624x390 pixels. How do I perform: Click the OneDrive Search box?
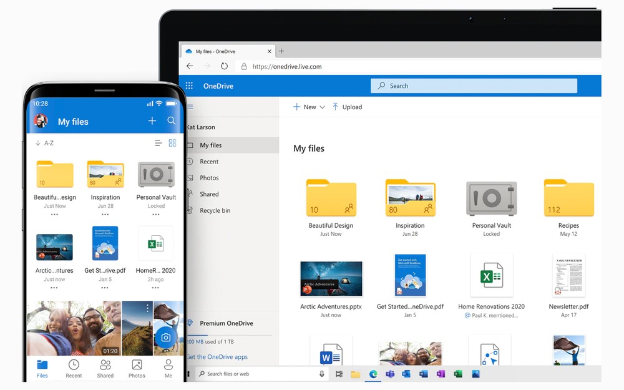[x=474, y=85]
